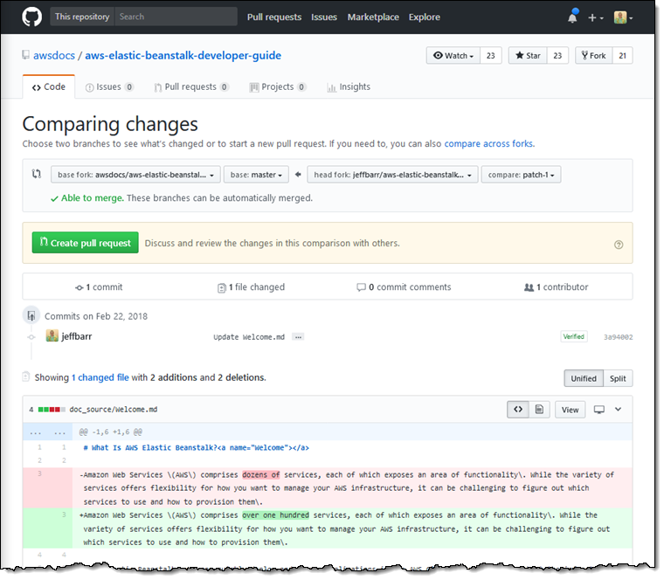Image resolution: width=664 pixels, height=580 pixels.
Task: Open the base fork dropdown
Action: tap(135, 175)
